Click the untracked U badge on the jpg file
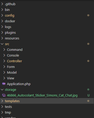 coord(89,95)
